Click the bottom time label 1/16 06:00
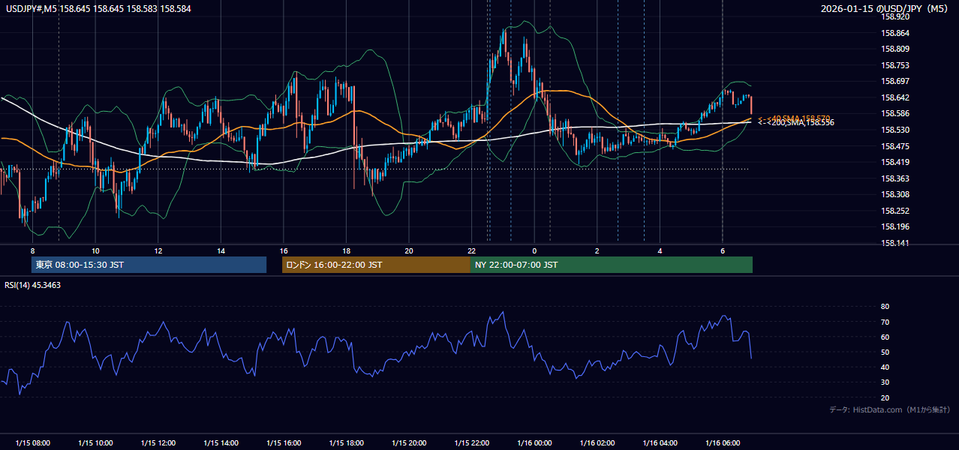The image size is (959, 450). [x=722, y=443]
